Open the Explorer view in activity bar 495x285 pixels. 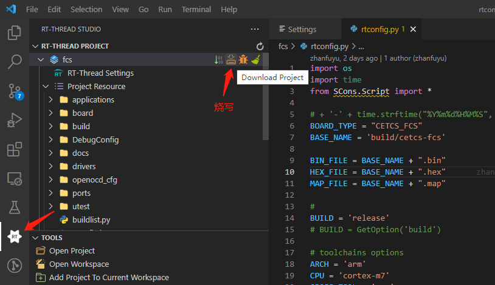coord(14,32)
